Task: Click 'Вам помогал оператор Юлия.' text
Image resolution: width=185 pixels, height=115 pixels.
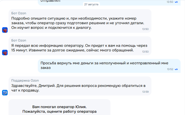Action: pyautogui.click(x=59, y=107)
